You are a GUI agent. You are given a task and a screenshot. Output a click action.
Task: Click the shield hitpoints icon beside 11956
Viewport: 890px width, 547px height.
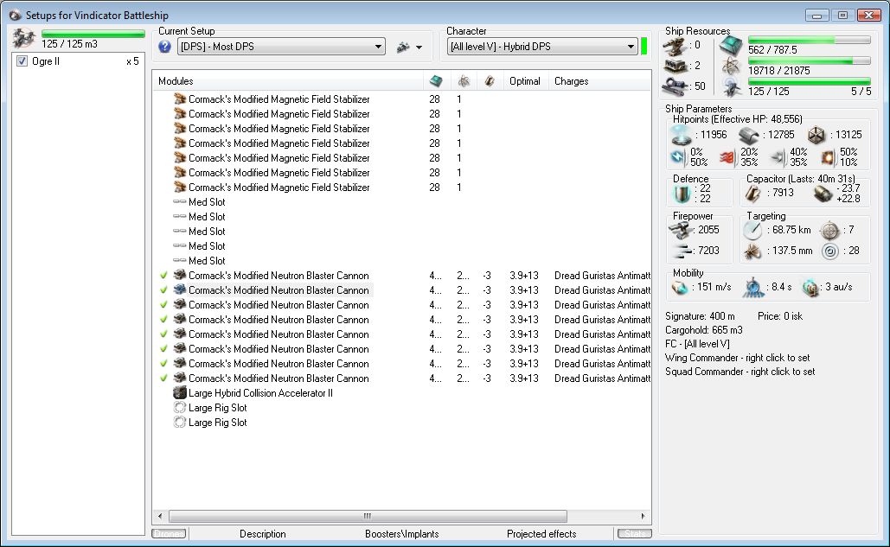click(682, 135)
